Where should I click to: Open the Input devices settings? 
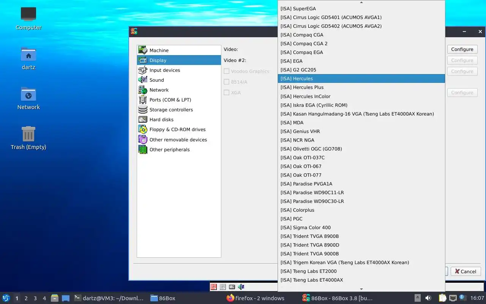[179, 70]
